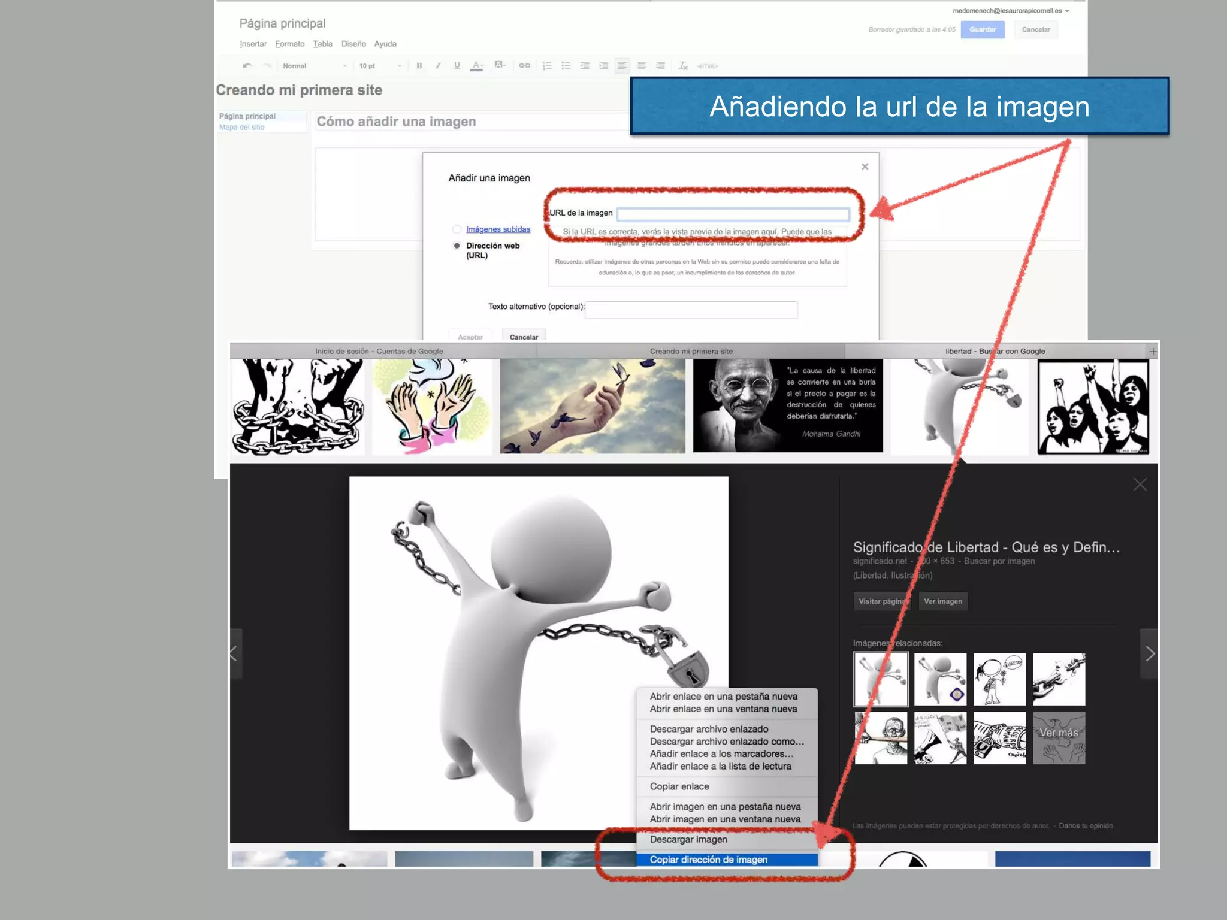Click the Undo icon in the editor toolbar
This screenshot has height=920, width=1227.
(x=247, y=66)
